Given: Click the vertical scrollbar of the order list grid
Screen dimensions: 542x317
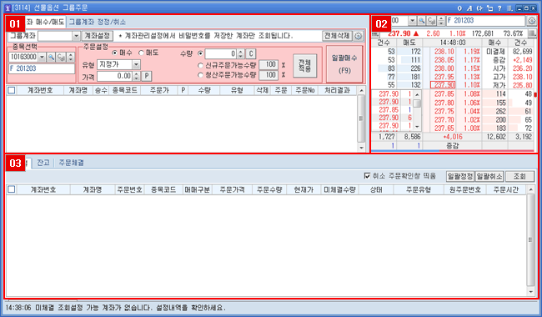Looking at the screenshot, I should pyautogui.click(x=361, y=118).
